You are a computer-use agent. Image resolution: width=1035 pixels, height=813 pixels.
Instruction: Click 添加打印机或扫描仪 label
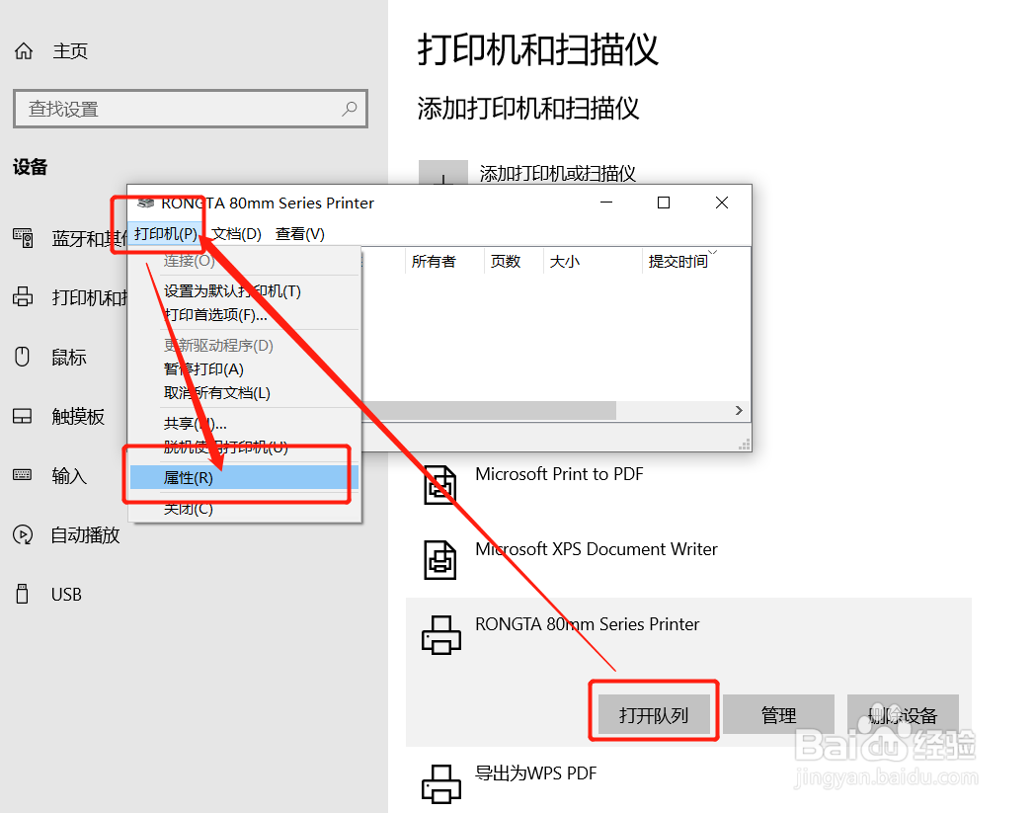(x=558, y=173)
